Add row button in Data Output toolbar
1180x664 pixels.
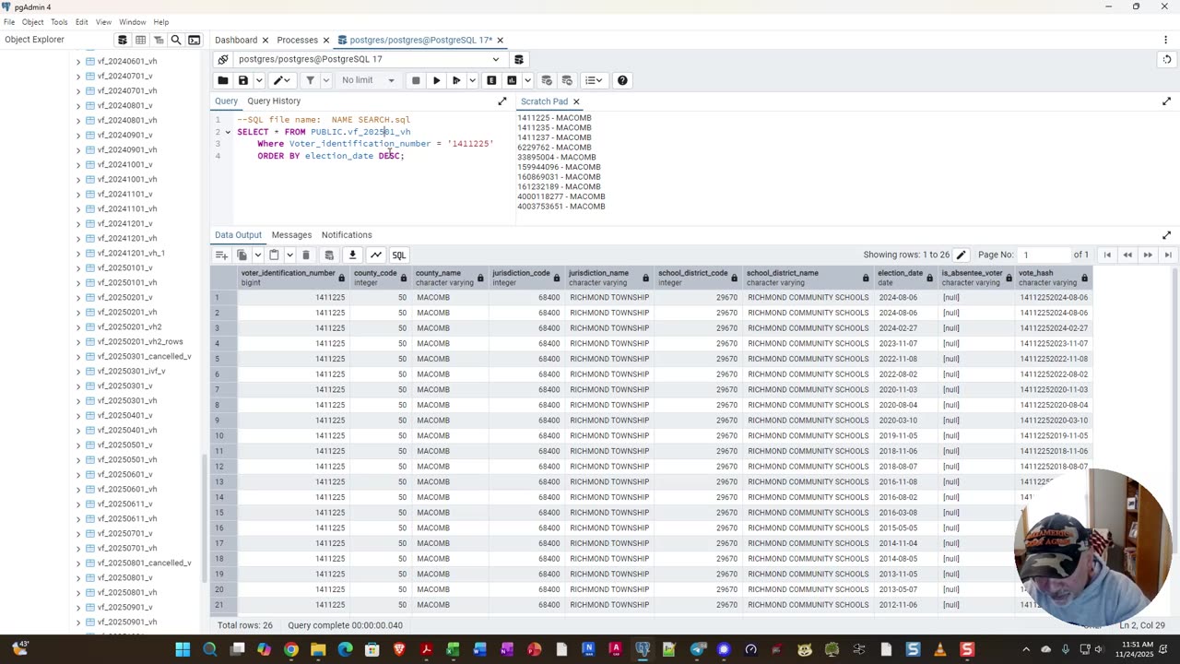[221, 255]
